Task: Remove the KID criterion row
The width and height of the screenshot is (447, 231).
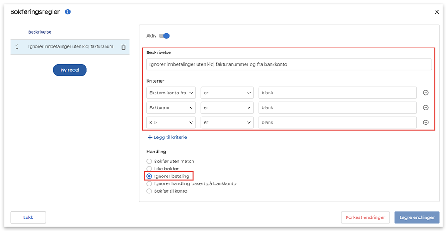Action: tap(425, 122)
